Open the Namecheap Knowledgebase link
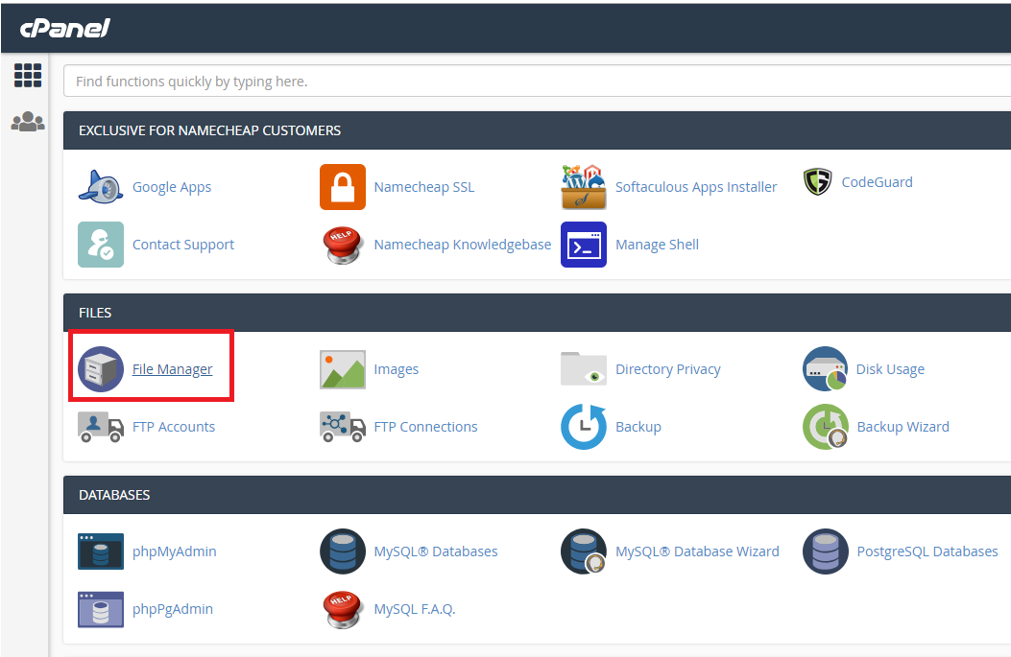The width and height of the screenshot is (1011, 657). click(463, 245)
